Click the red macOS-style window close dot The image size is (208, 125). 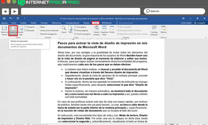tap(3, 1)
